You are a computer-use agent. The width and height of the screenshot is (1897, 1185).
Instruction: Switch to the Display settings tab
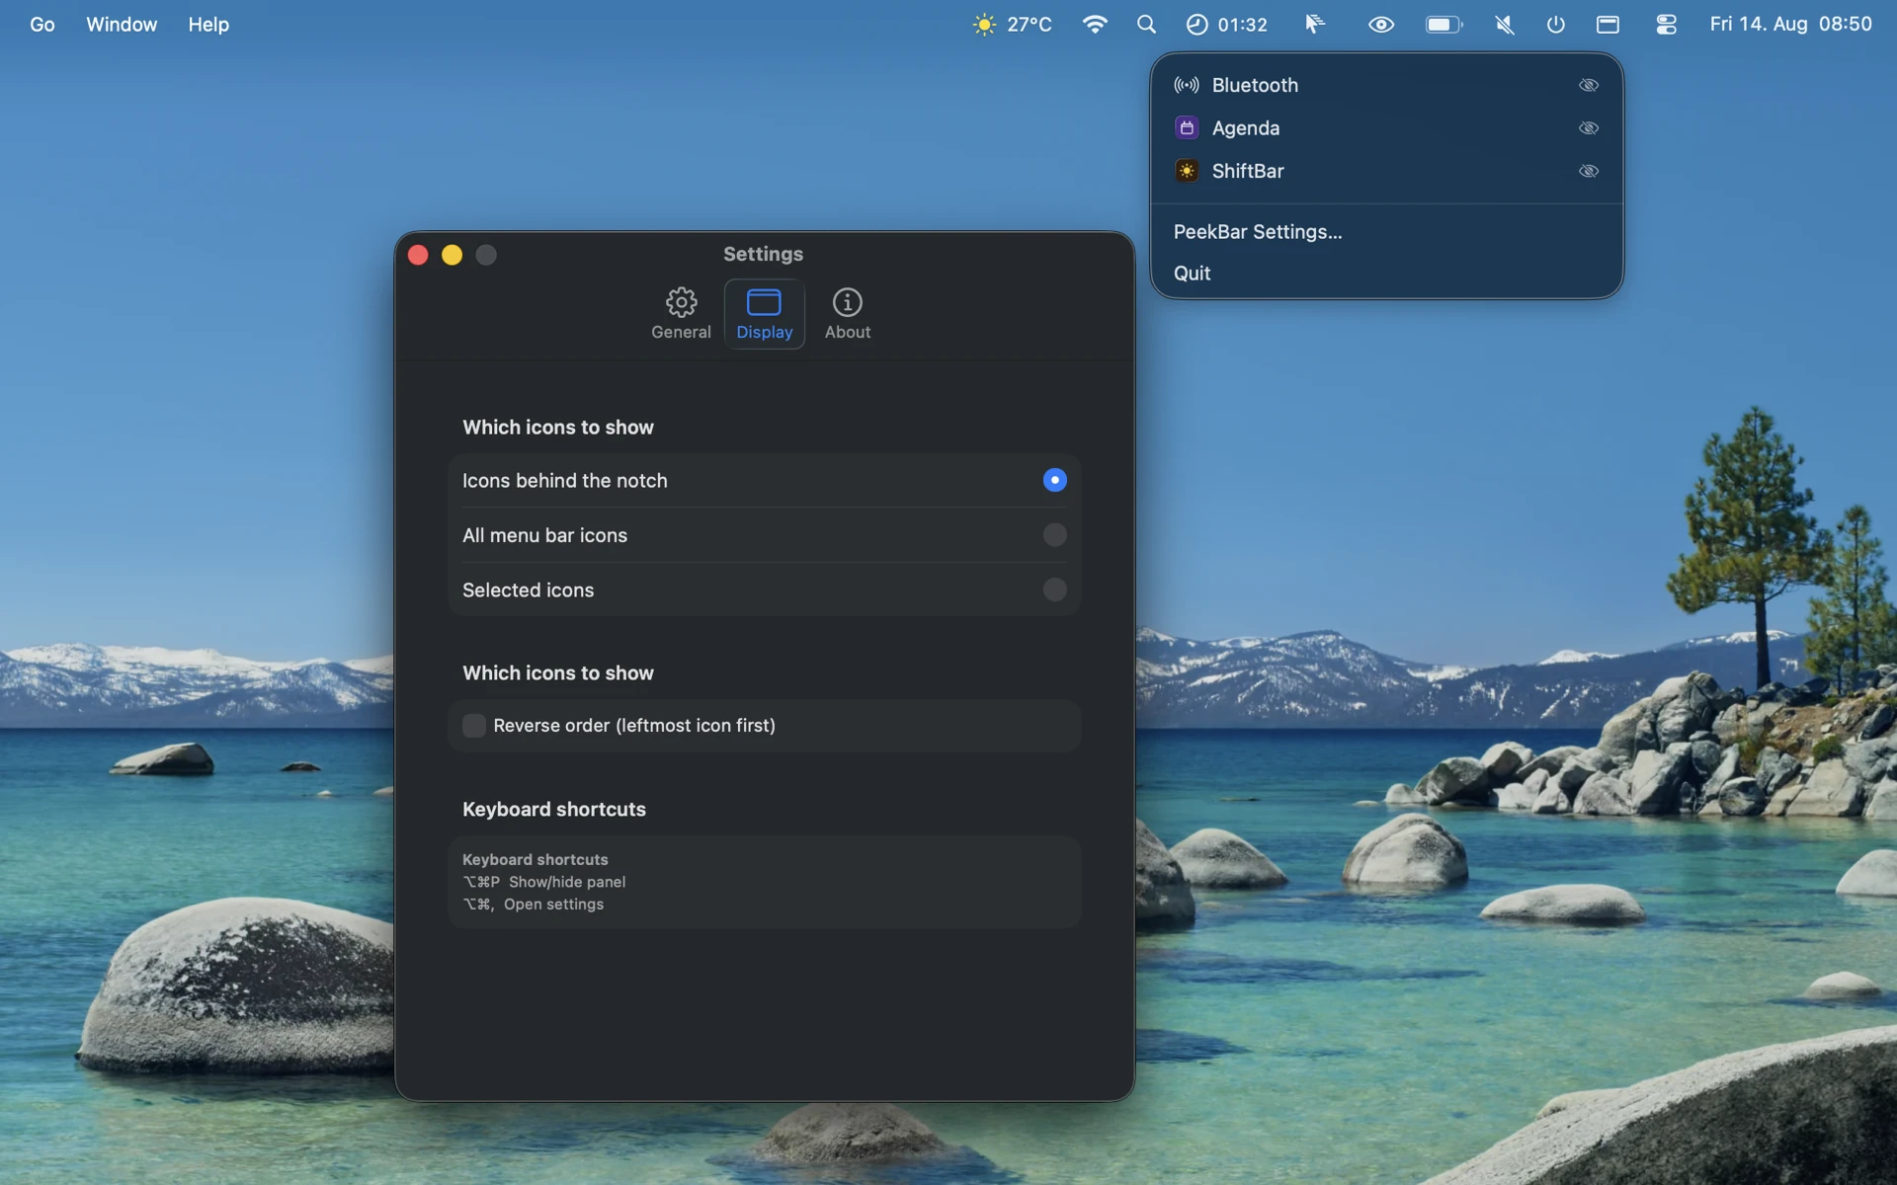point(765,314)
